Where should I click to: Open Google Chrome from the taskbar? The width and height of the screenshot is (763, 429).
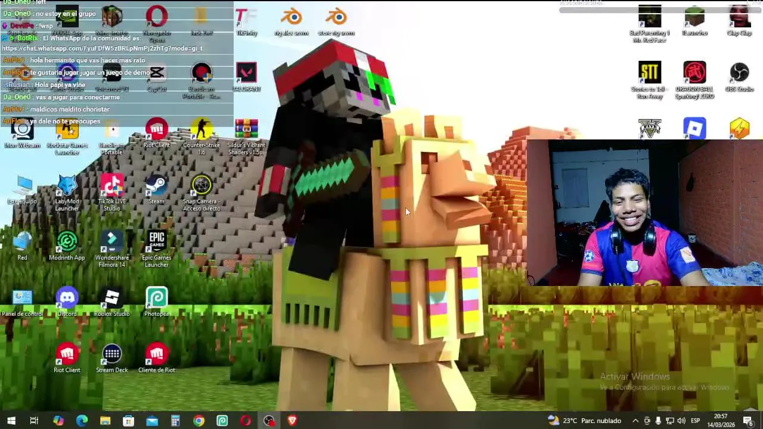coord(198,421)
